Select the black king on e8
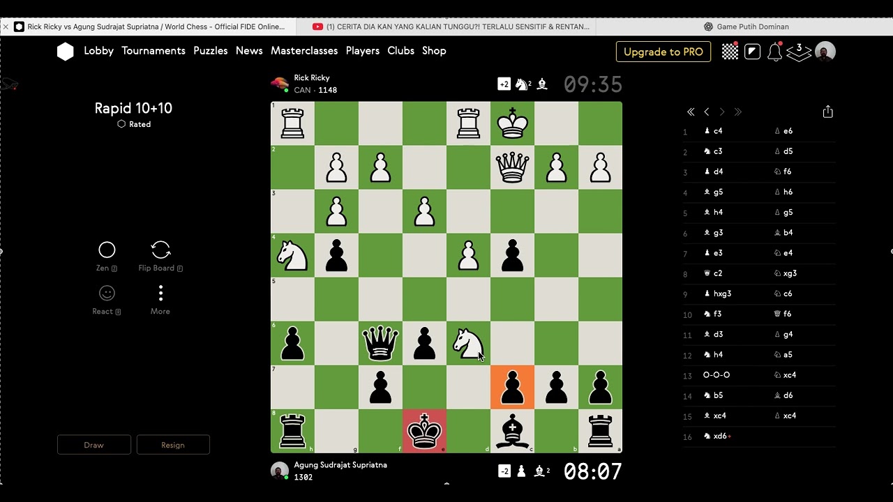The height and width of the screenshot is (502, 893). [424, 431]
